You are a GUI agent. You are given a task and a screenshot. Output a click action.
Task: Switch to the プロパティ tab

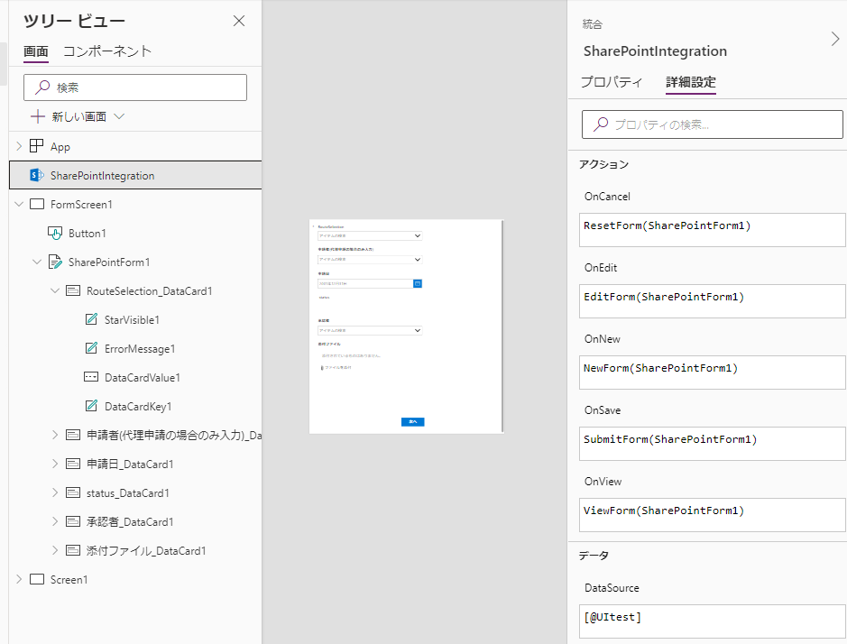(x=612, y=82)
